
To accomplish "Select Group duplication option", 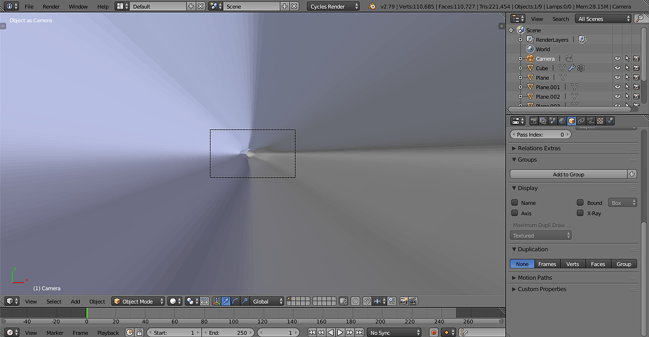I will (624, 264).
